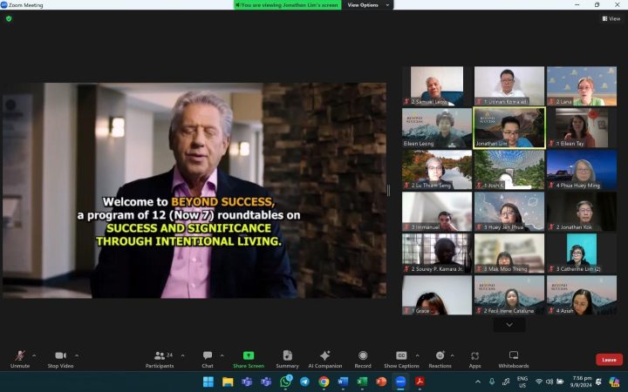Select Jonathan Lim's video thumbnail
The width and height of the screenshot is (628, 392).
point(509,127)
